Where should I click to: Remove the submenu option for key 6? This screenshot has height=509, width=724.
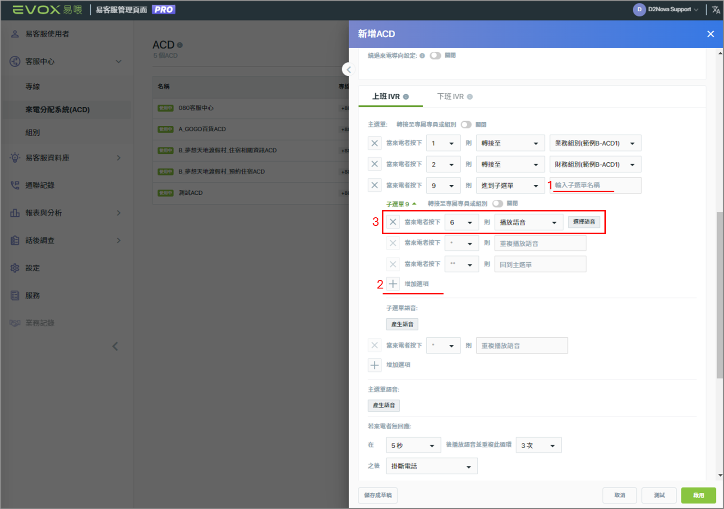393,222
